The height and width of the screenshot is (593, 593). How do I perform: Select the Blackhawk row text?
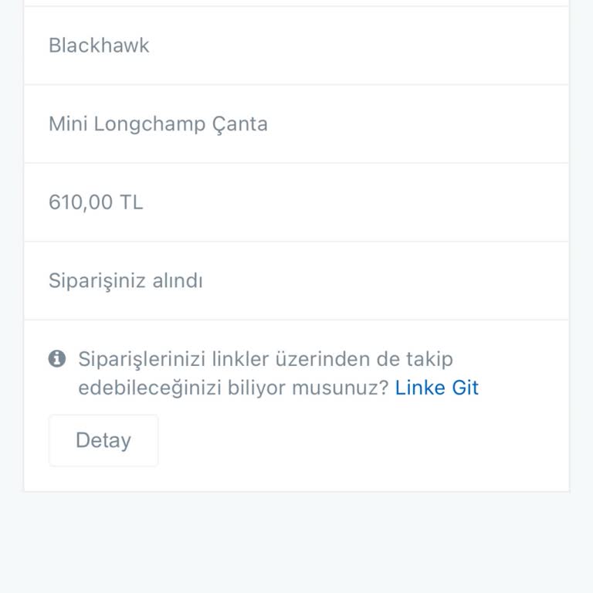99,46
